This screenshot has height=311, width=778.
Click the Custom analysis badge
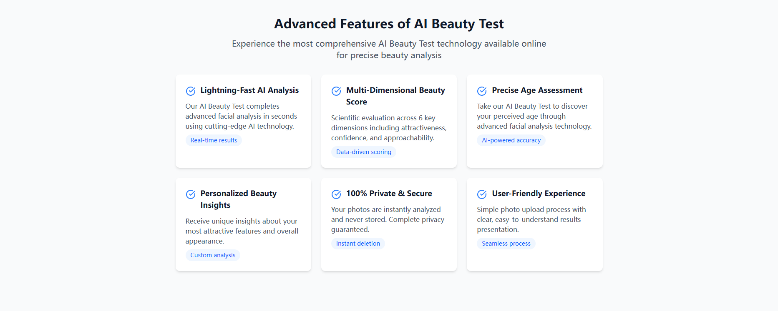pyautogui.click(x=213, y=255)
